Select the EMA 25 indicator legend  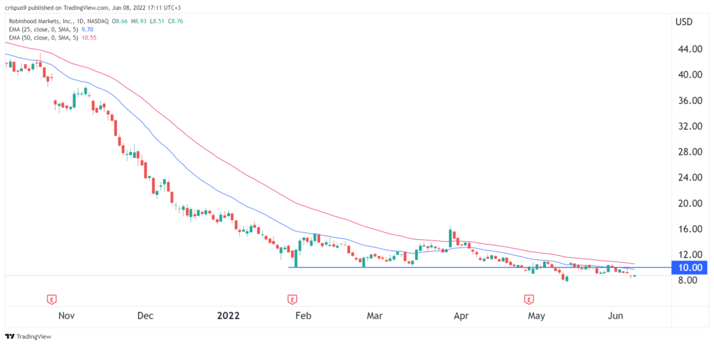[x=45, y=29]
